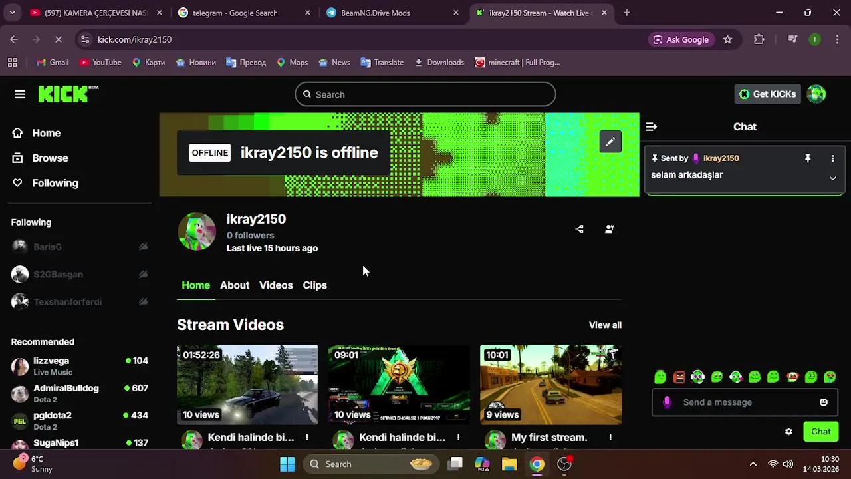The image size is (851, 479).
Task: Switch to BeamNG.Drive Mods browser tab
Action: (x=392, y=13)
